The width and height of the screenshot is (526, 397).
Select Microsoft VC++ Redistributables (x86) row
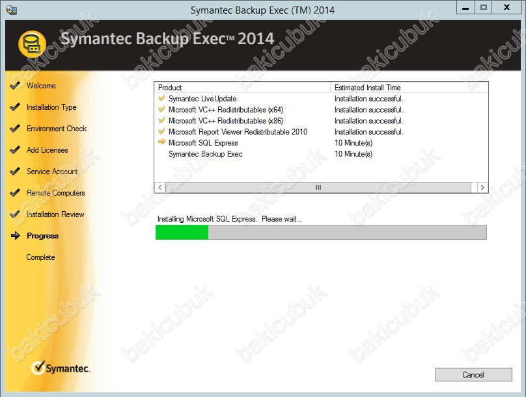click(321, 121)
